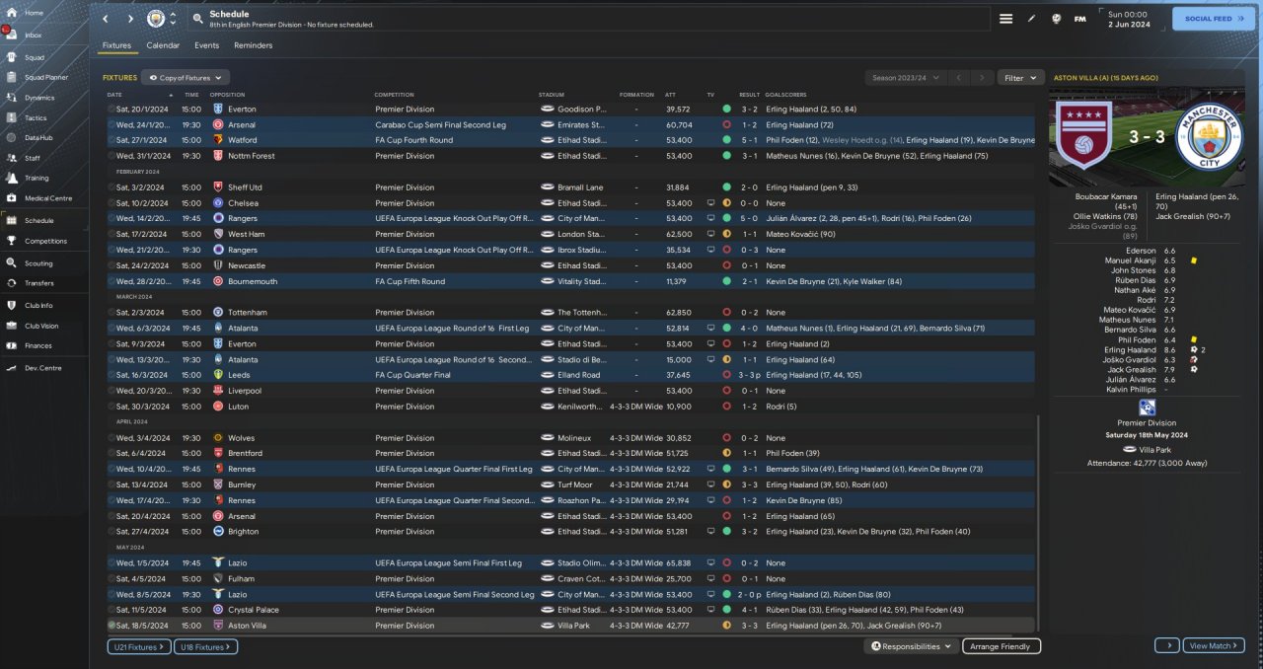Select the Wed 24/1/2024 Arsenal fixture
Image resolution: width=1263 pixels, height=669 pixels.
pos(572,125)
